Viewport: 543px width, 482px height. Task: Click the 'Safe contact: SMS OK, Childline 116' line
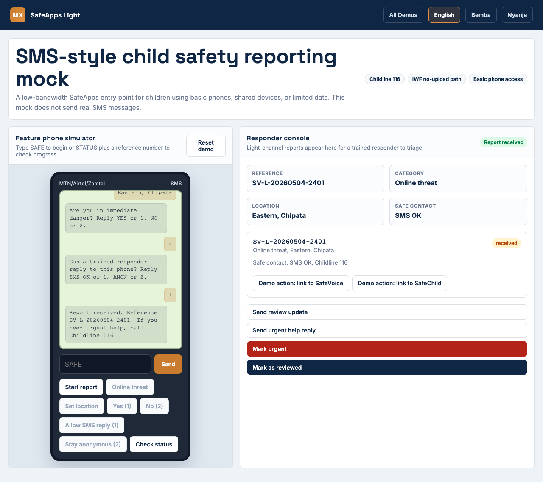300,262
